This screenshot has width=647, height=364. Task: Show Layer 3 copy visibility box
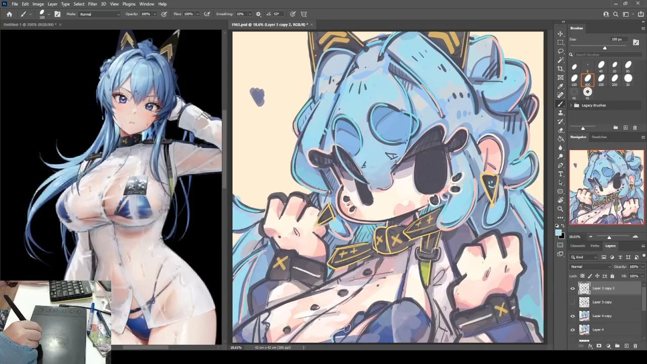[573, 302]
